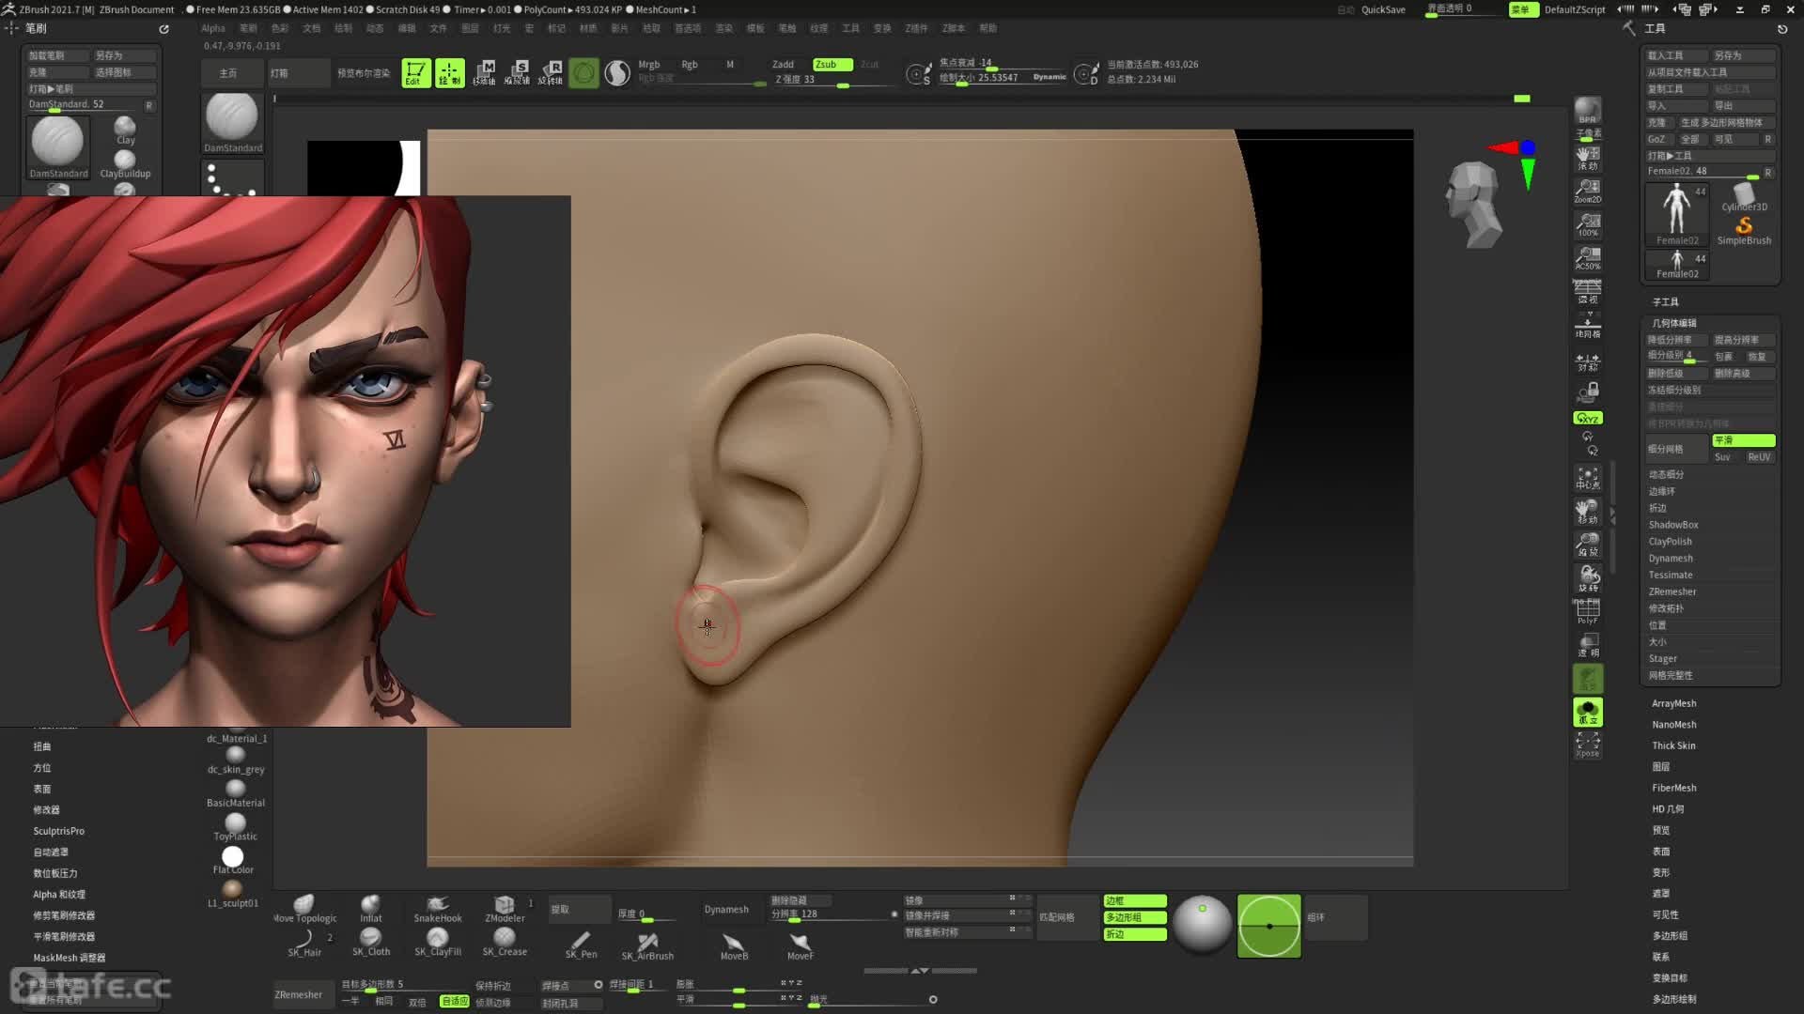Select the Clay brush icon
1804x1014 pixels.
[125, 130]
